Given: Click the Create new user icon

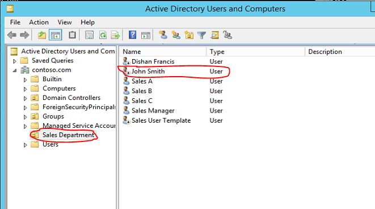Looking at the screenshot, I should pos(163,35).
